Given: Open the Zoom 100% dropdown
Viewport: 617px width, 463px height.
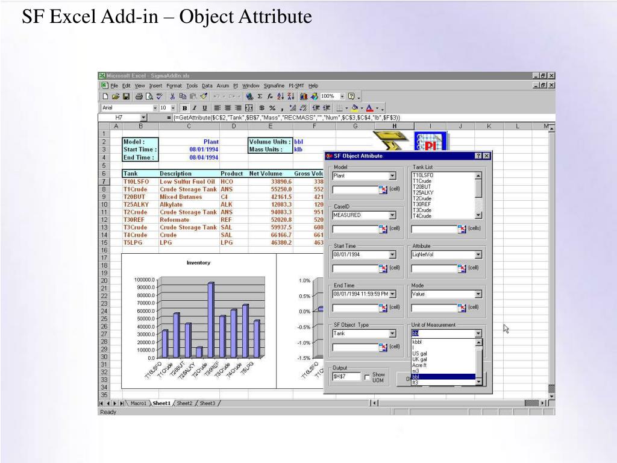Looking at the screenshot, I should [x=342, y=96].
